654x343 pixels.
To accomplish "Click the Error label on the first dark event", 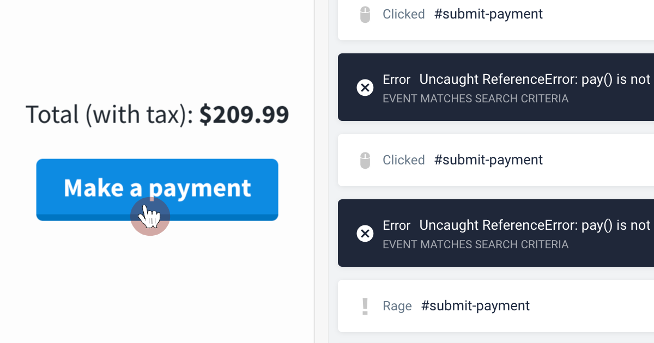I will coord(396,79).
